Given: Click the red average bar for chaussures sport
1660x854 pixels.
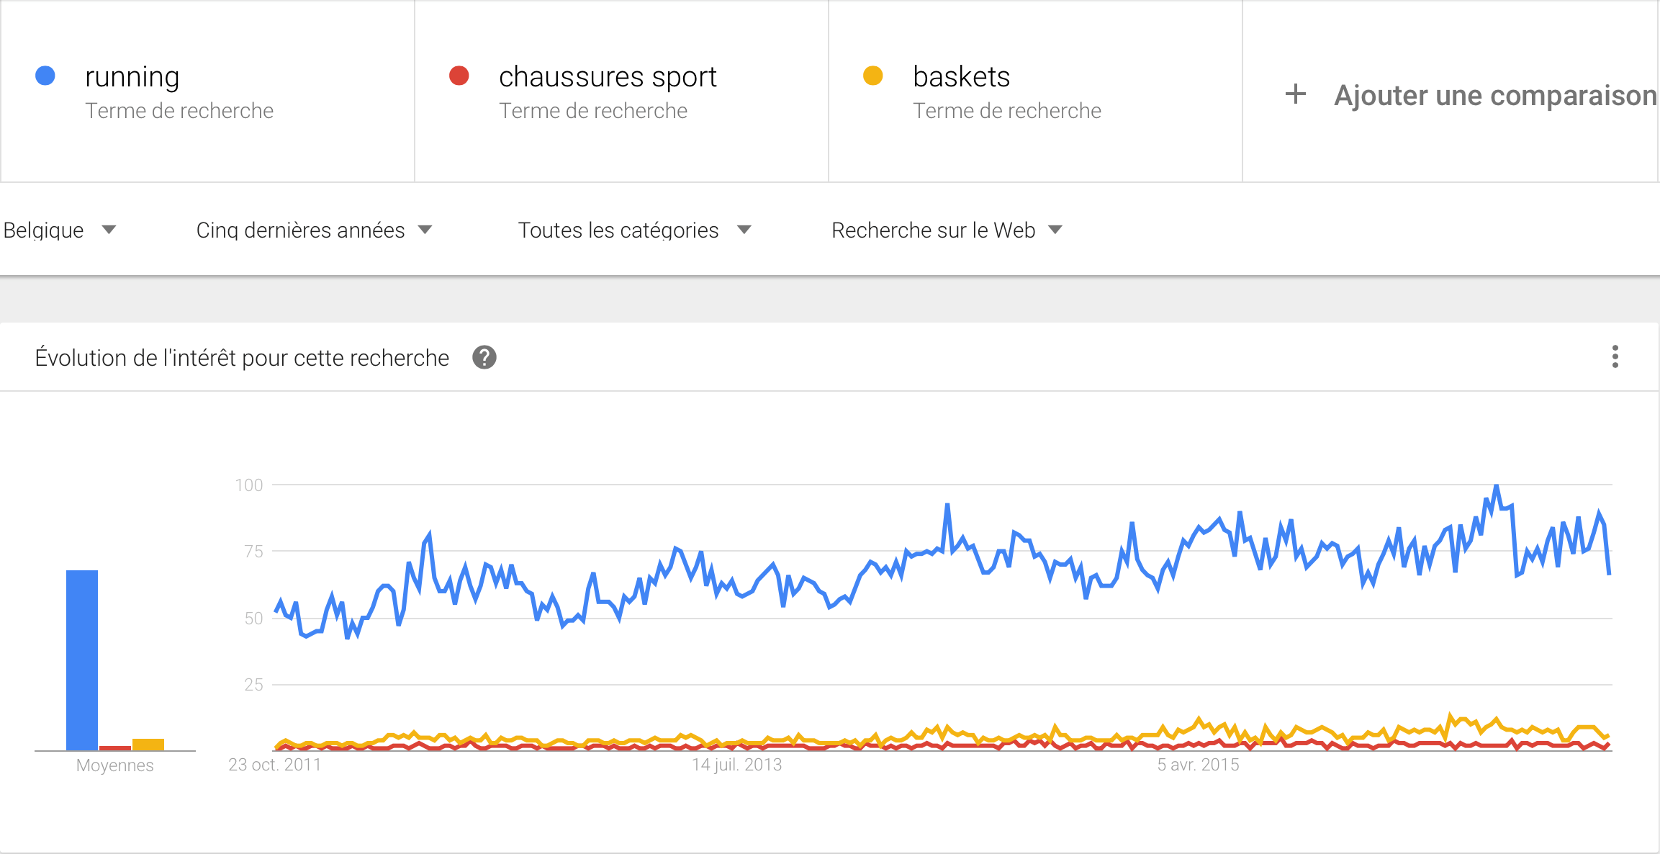Looking at the screenshot, I should coord(115,748).
